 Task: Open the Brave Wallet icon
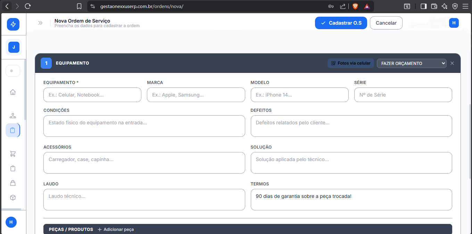point(434,6)
